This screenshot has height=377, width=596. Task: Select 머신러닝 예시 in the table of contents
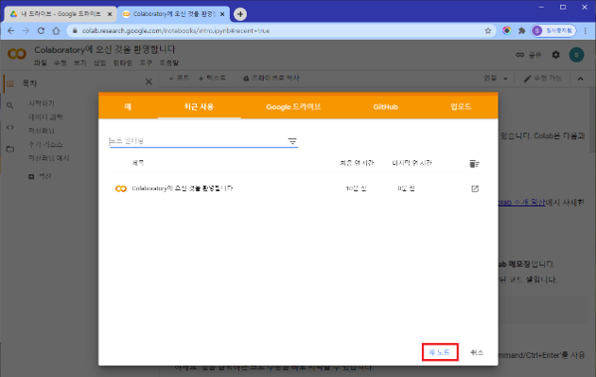tap(49, 158)
